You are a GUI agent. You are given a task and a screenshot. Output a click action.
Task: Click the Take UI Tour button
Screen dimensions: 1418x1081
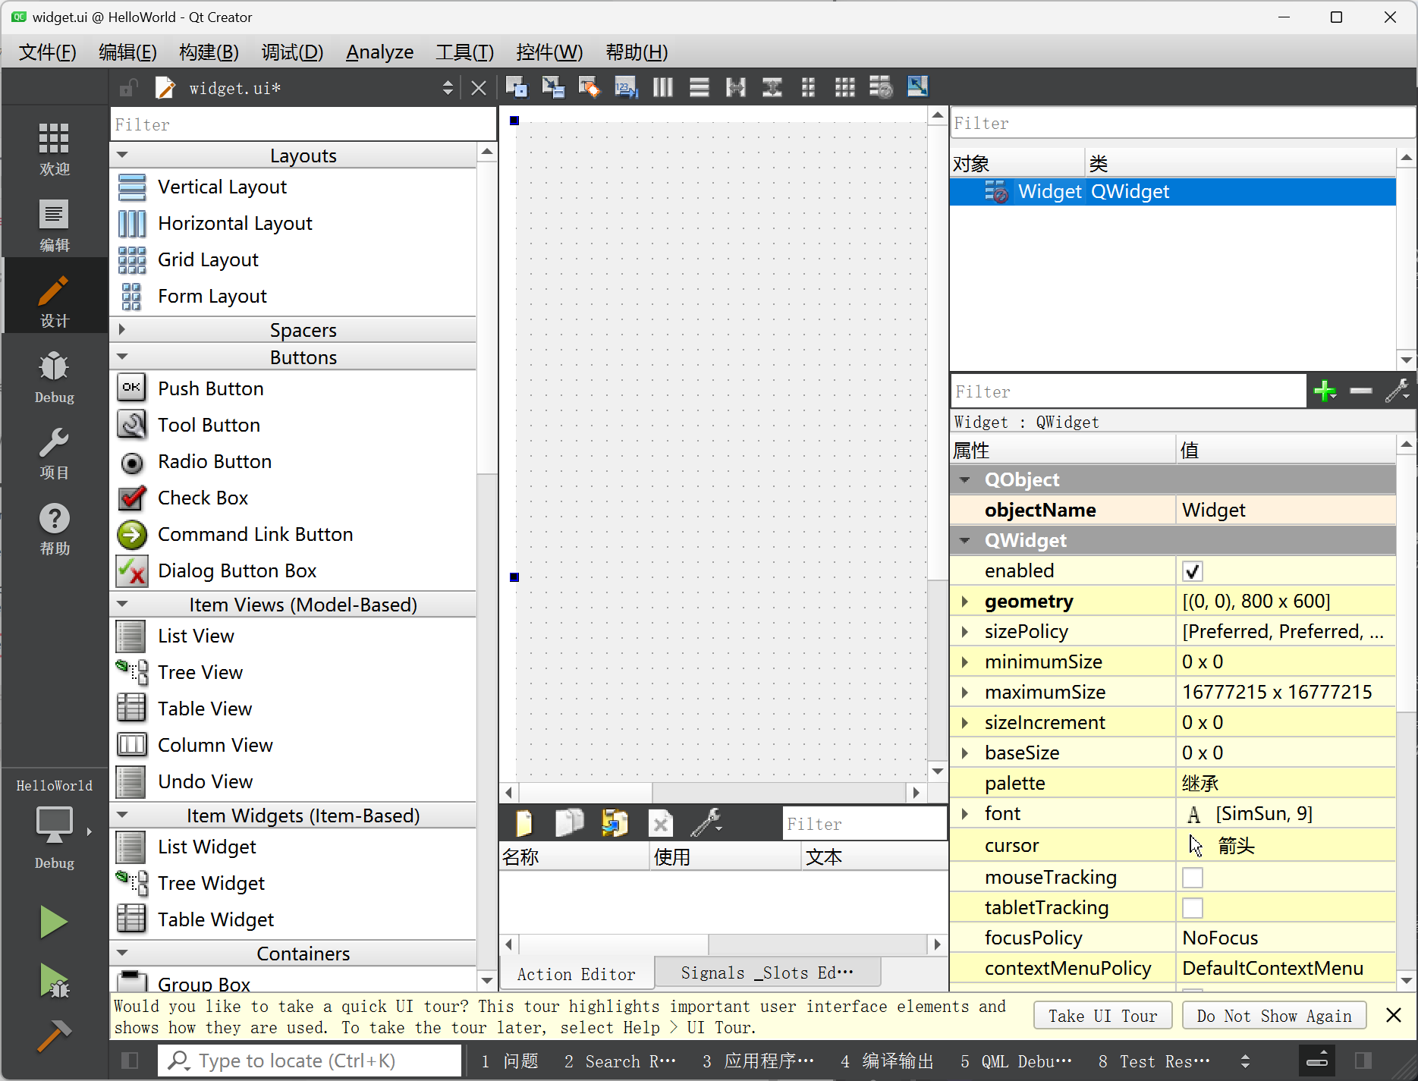(x=1102, y=1016)
